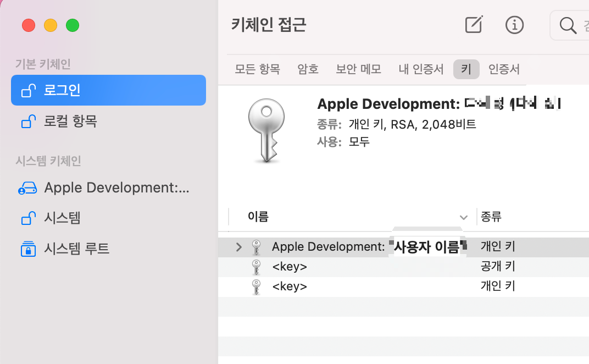Select the 키 tab
Image resolution: width=589 pixels, height=364 pixels.
[466, 69]
